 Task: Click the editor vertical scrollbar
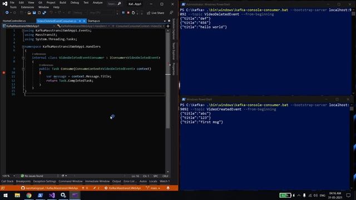tap(168, 101)
